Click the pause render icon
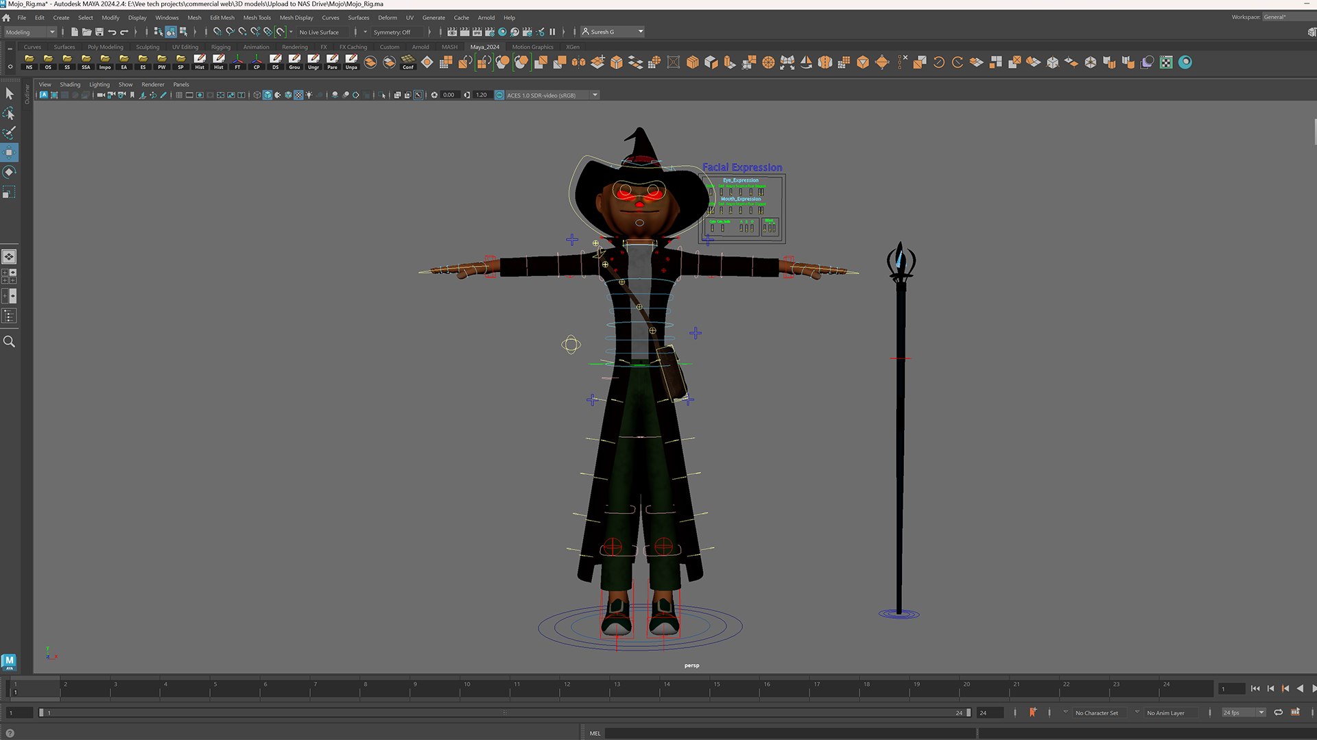 (x=552, y=32)
